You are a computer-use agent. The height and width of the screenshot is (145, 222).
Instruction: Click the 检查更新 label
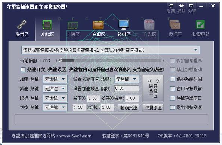[201, 34]
